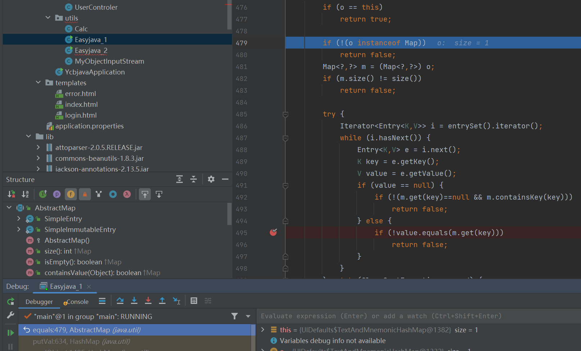Switch to the Console tab
The image size is (581, 351).
point(76,302)
